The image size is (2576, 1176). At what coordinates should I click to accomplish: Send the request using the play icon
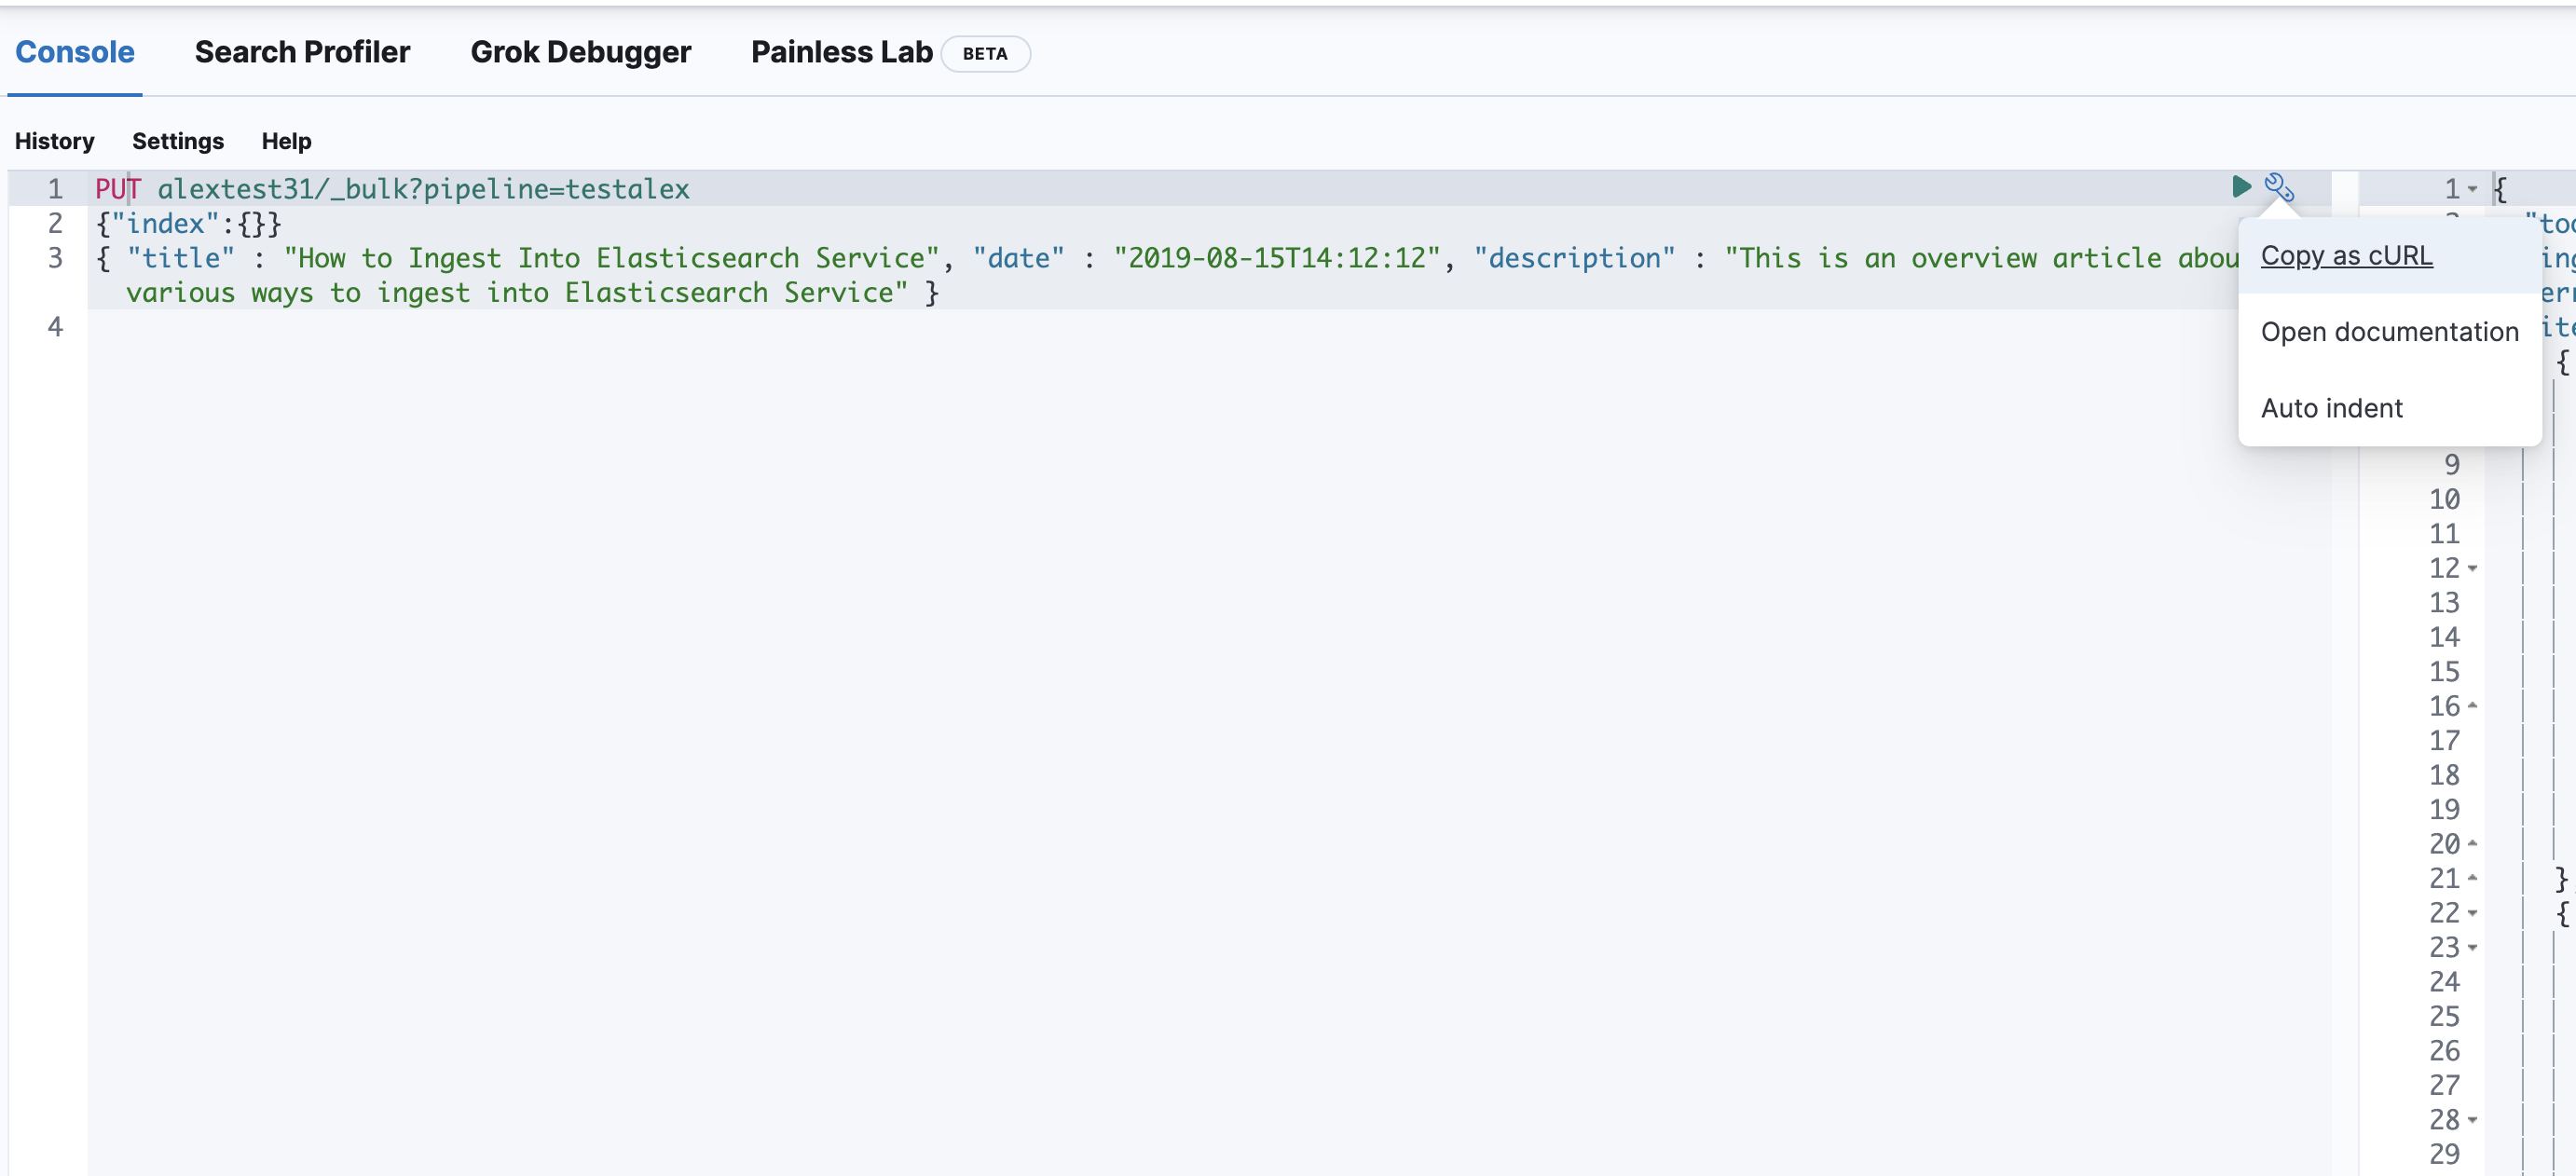[x=2242, y=187]
